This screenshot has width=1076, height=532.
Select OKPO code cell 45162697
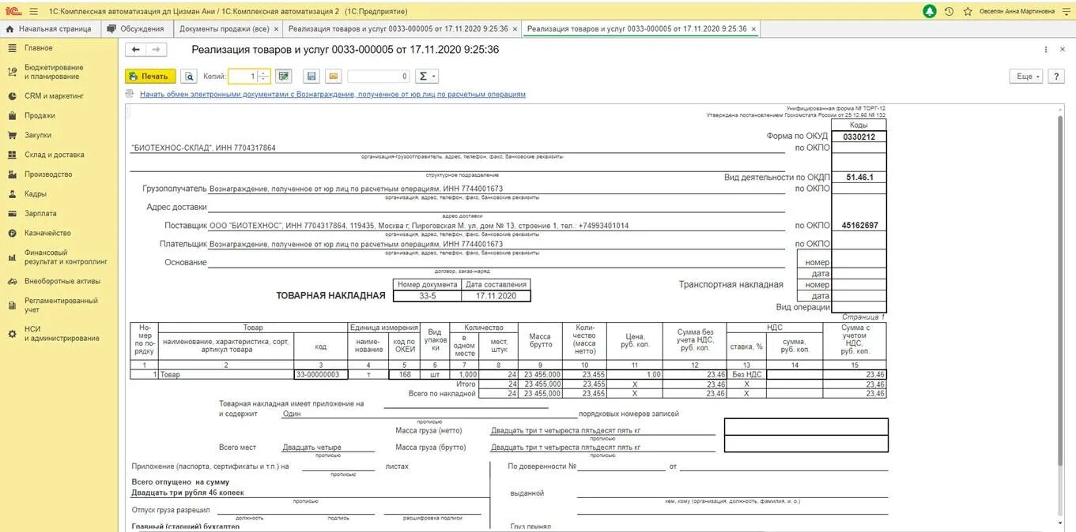click(859, 226)
